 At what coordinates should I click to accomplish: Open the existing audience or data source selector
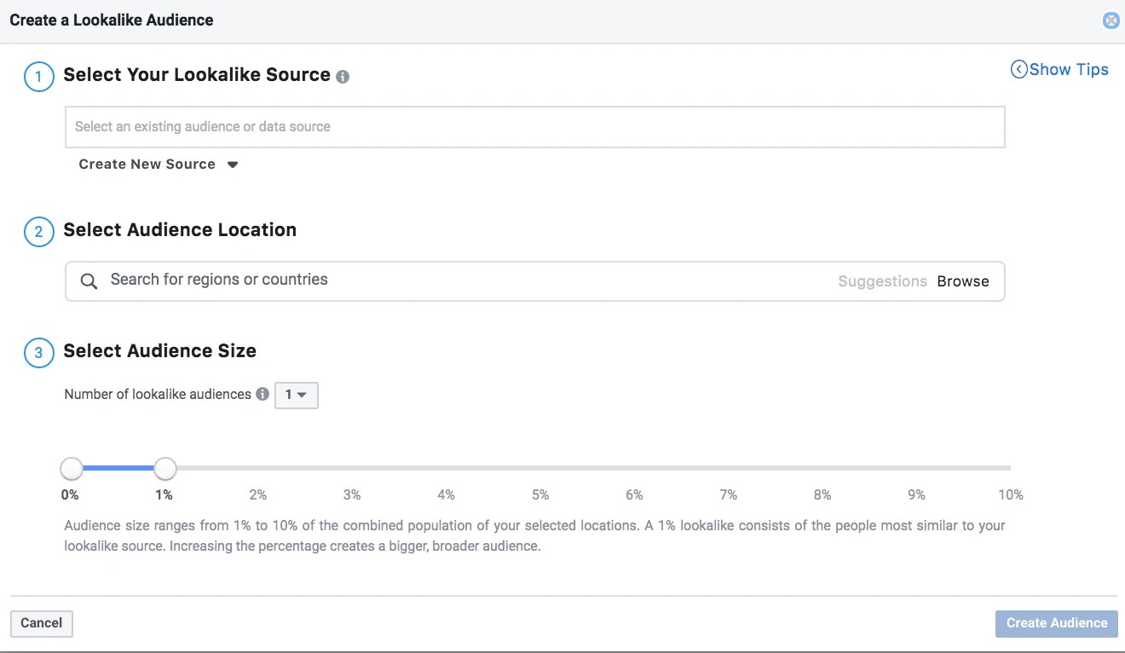click(x=534, y=127)
